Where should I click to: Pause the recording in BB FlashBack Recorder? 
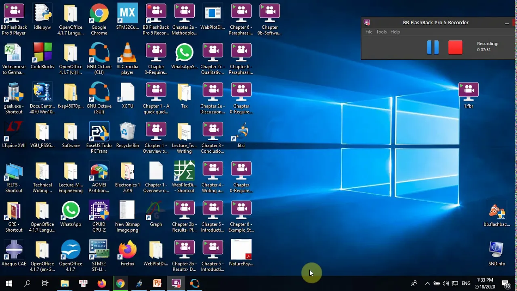click(433, 48)
